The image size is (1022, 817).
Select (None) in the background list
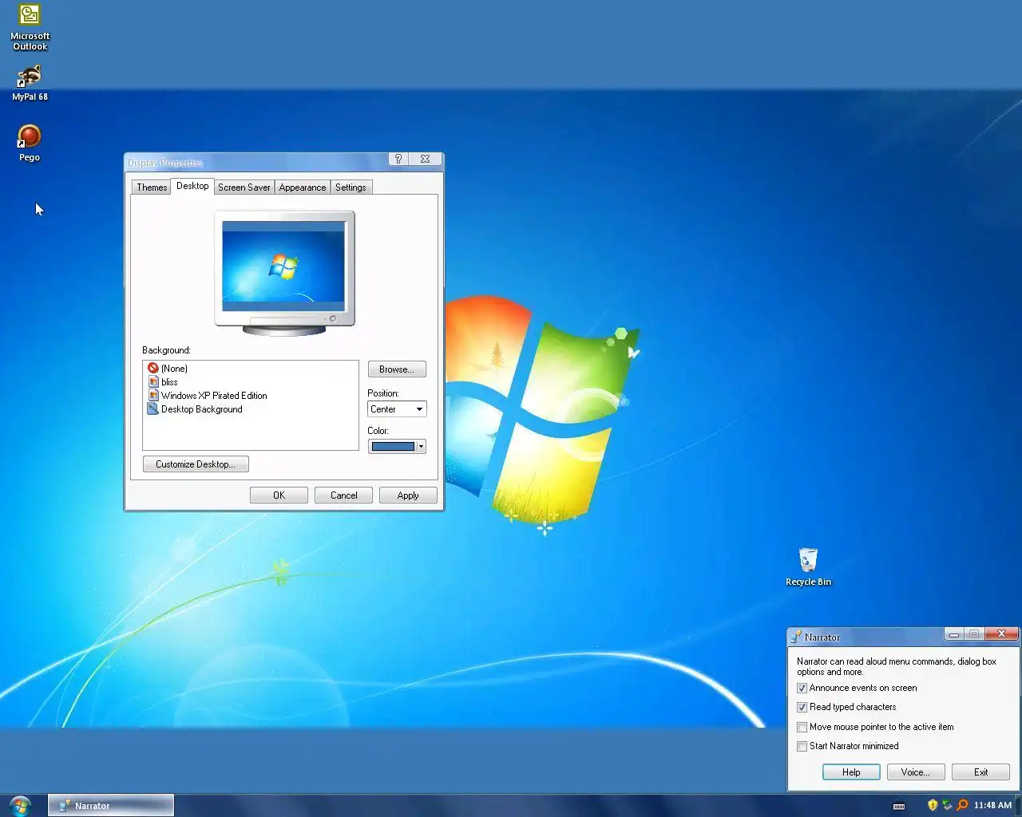click(174, 369)
